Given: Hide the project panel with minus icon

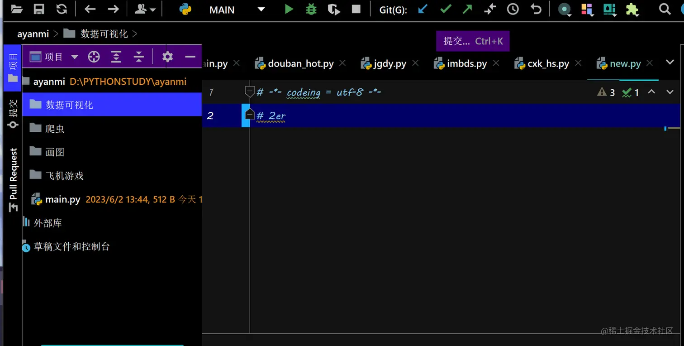Looking at the screenshot, I should point(190,57).
